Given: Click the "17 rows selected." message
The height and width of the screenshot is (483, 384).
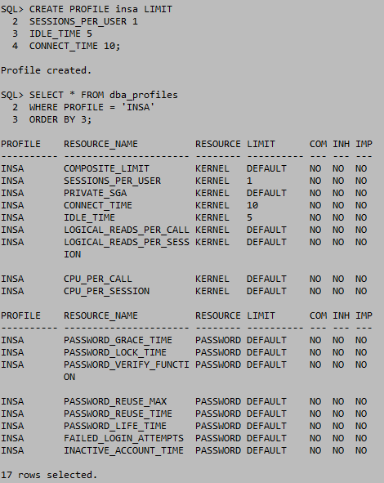Looking at the screenshot, I should click(x=49, y=475).
